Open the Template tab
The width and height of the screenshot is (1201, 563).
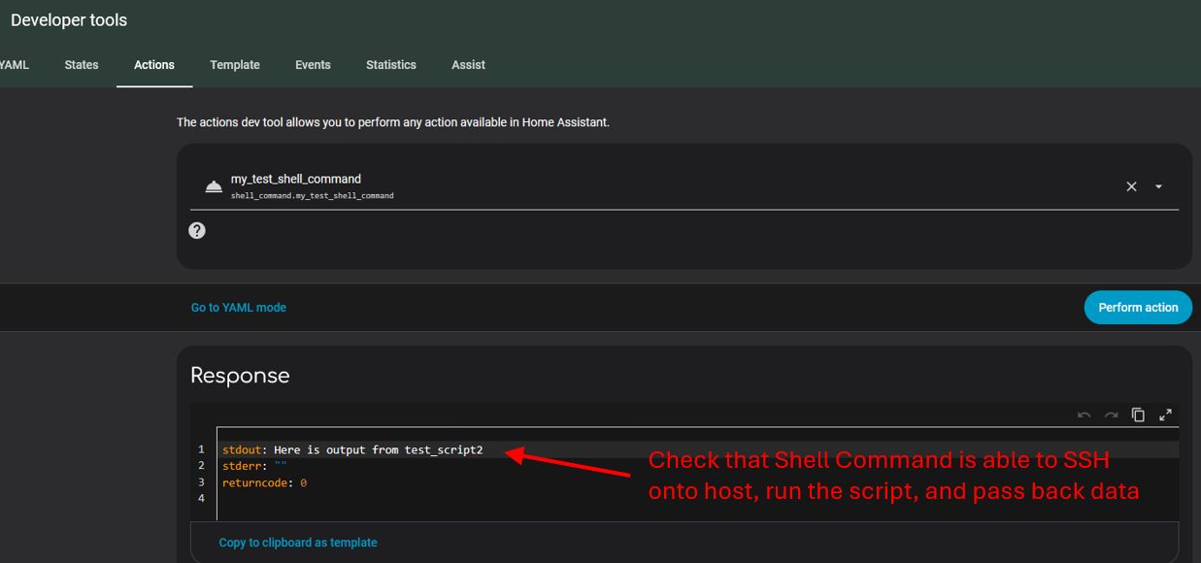click(x=235, y=65)
